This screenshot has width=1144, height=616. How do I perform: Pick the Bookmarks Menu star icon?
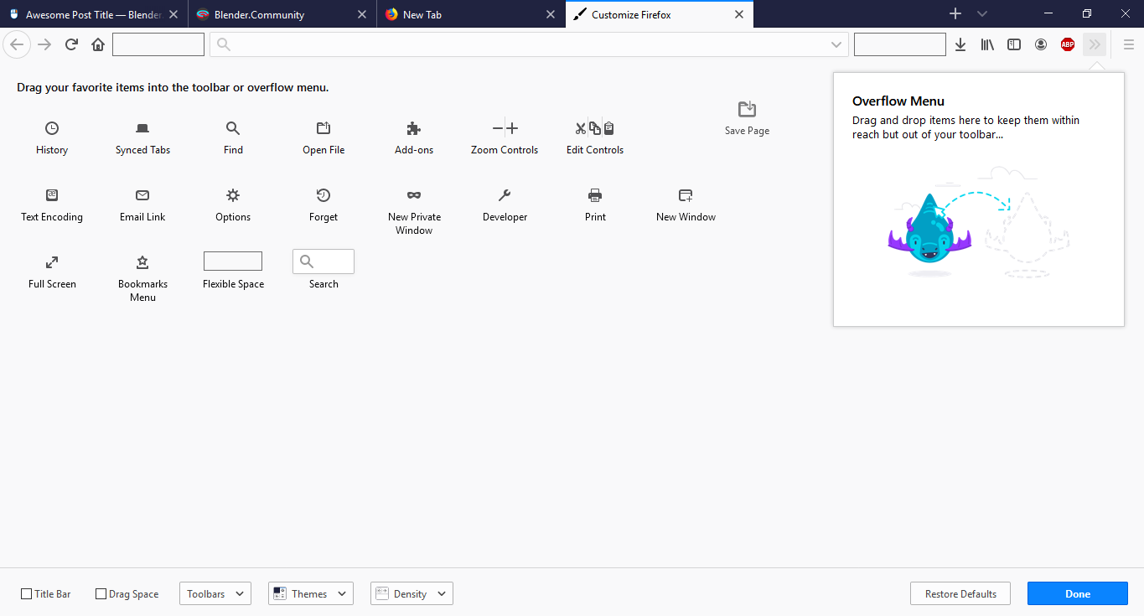142,262
